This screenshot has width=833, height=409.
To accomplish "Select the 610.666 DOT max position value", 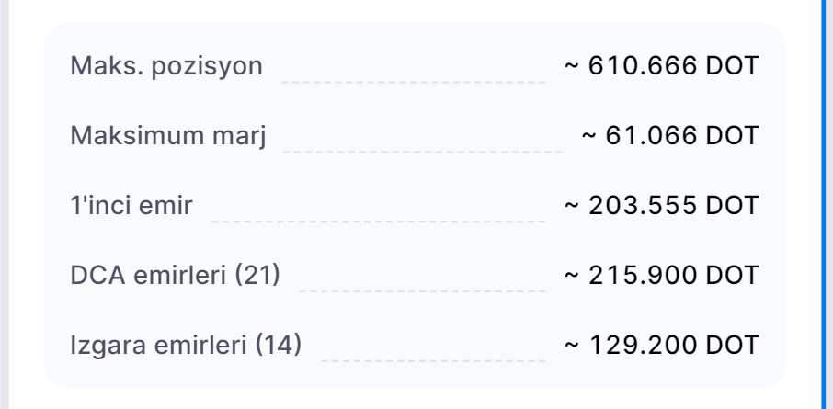I will click(x=662, y=66).
